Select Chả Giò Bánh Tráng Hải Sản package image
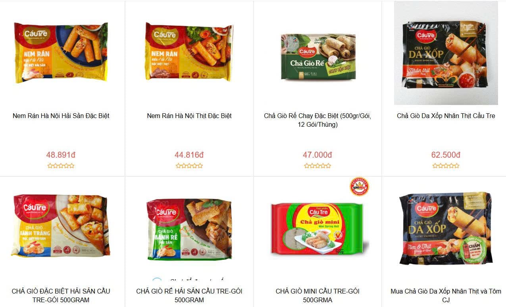 click(61, 225)
